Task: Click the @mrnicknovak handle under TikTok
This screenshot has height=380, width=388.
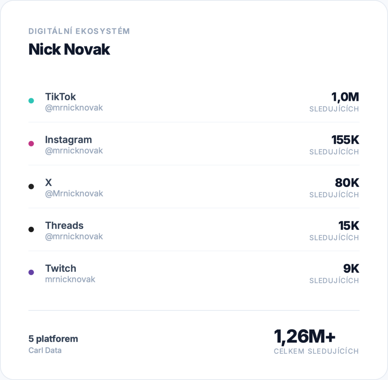Action: point(74,108)
